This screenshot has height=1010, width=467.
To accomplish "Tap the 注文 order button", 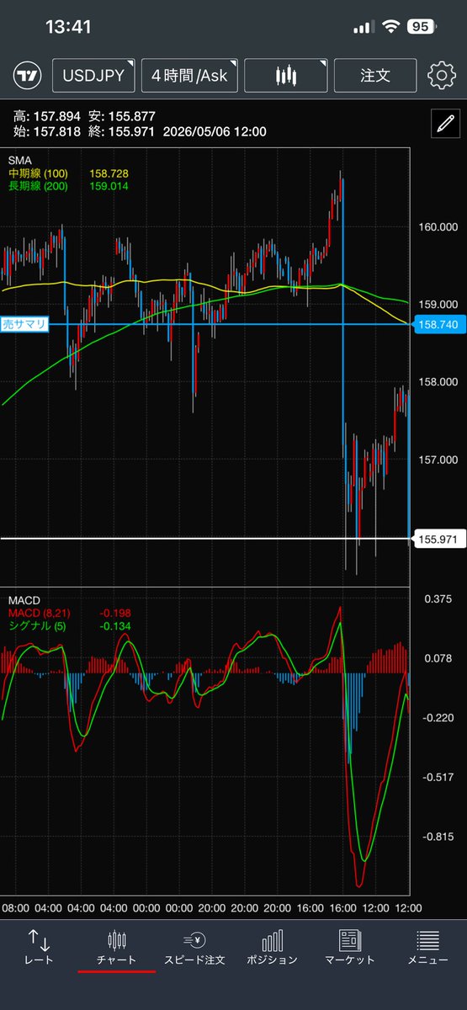I will click(375, 75).
